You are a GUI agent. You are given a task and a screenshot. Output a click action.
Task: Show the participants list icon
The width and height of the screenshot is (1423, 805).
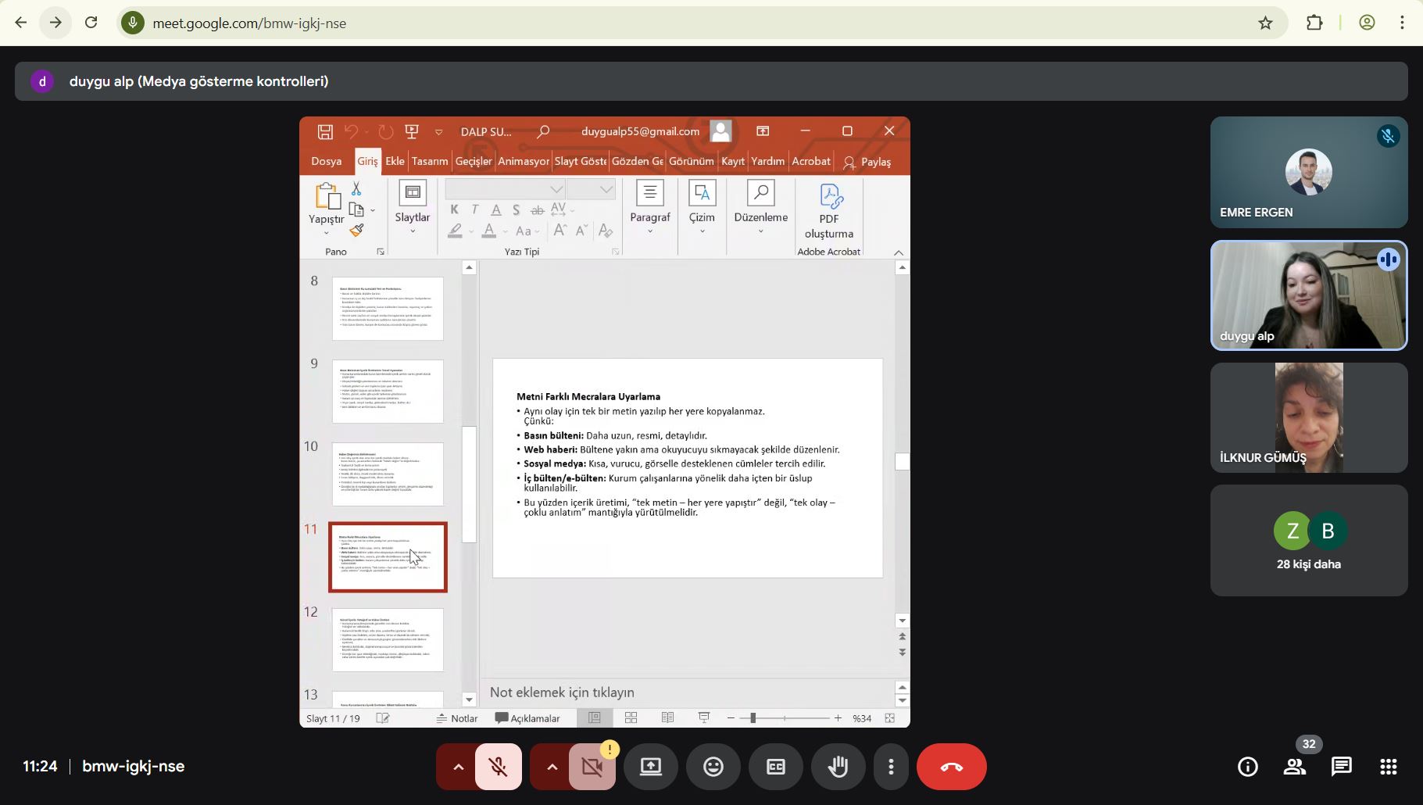(x=1294, y=767)
